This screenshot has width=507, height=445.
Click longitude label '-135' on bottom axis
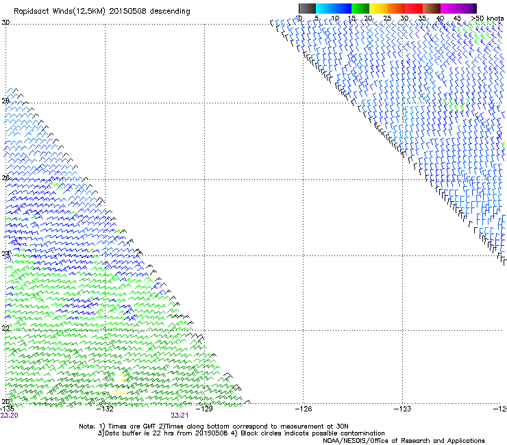(7, 409)
